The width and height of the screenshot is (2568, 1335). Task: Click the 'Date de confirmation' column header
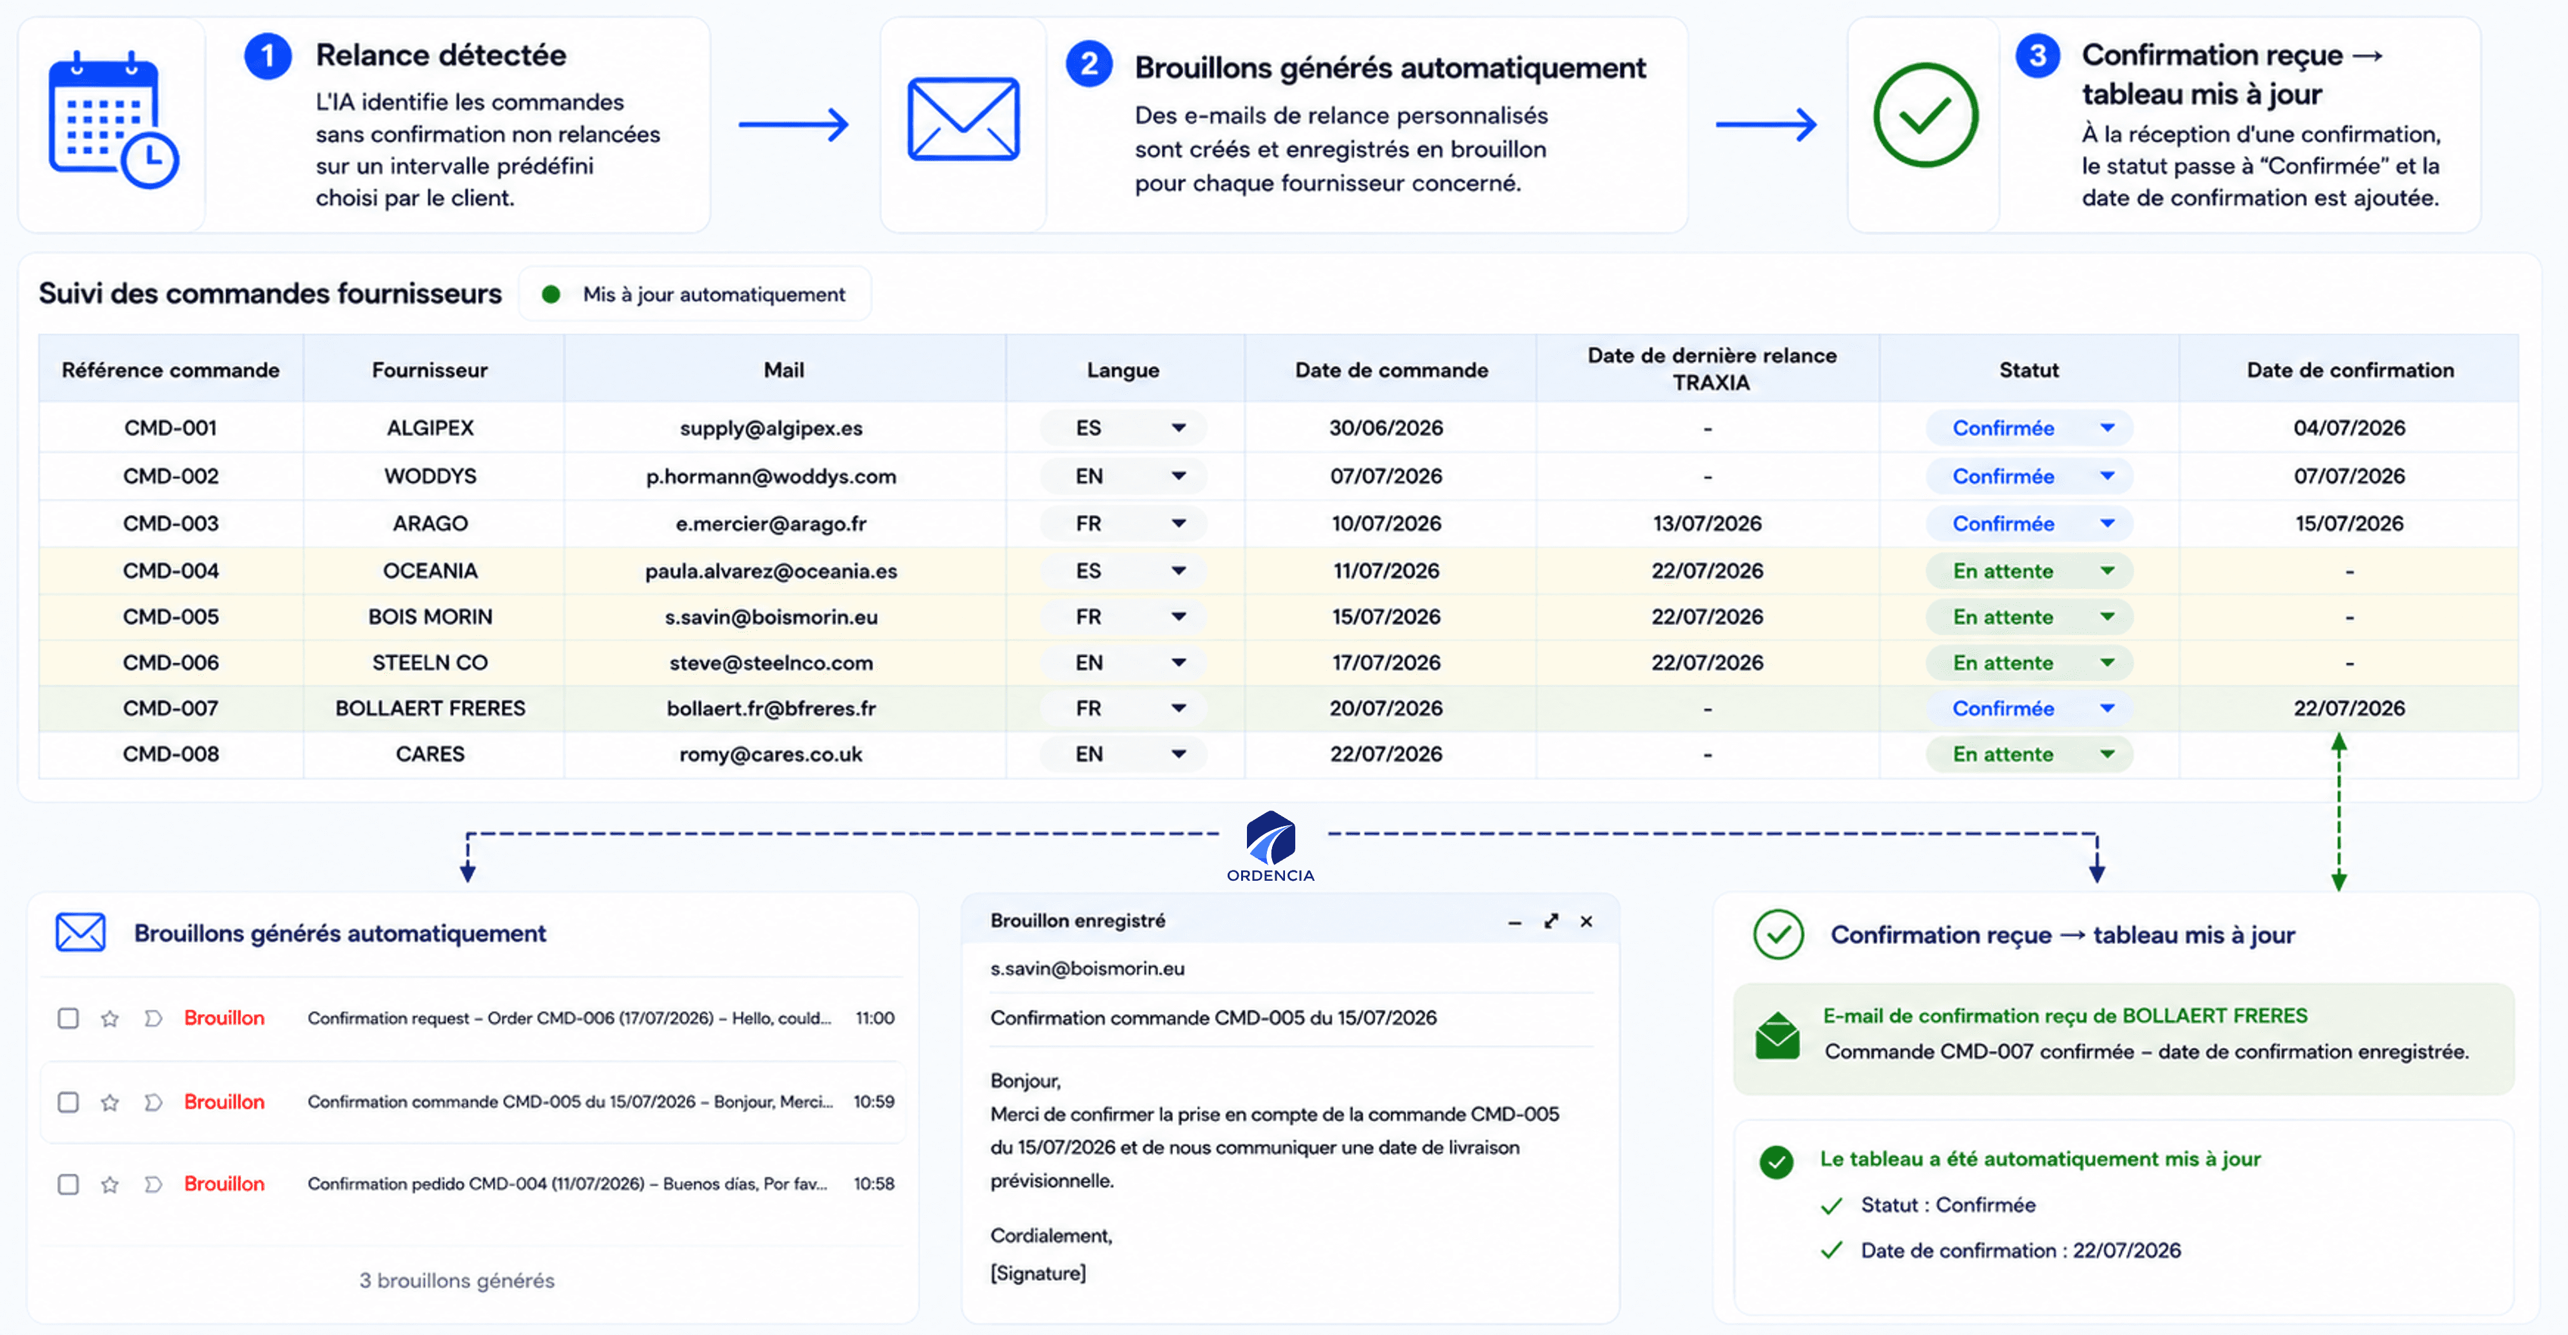coord(2350,370)
